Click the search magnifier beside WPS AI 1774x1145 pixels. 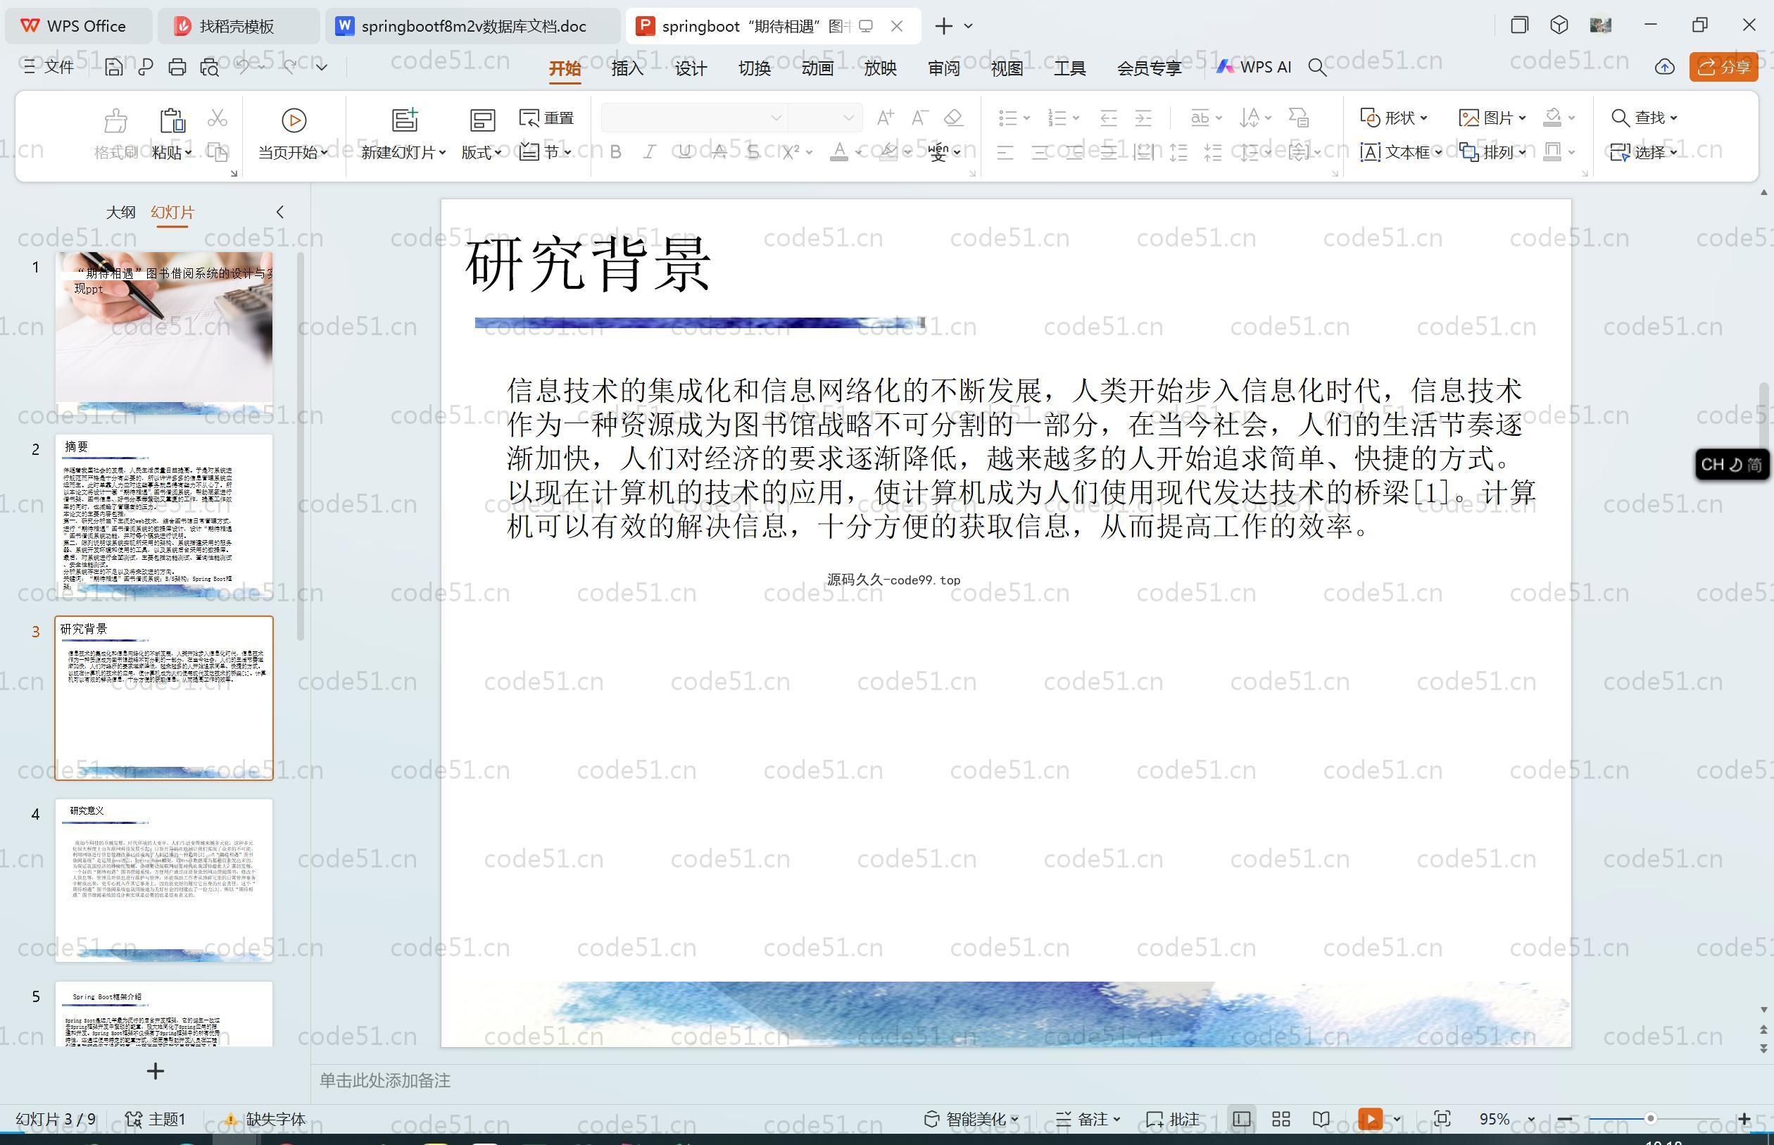click(1317, 68)
